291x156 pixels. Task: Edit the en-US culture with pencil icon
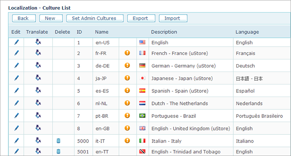point(16,42)
